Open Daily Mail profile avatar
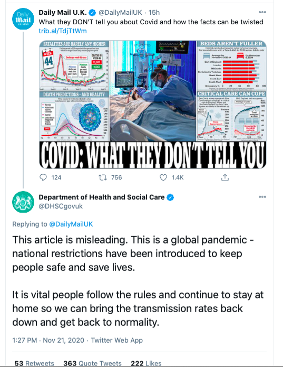283x367 pixels. [23, 18]
